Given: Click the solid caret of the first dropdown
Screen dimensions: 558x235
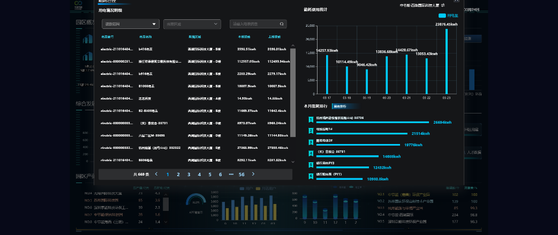Looking at the screenshot, I should coord(154,24).
